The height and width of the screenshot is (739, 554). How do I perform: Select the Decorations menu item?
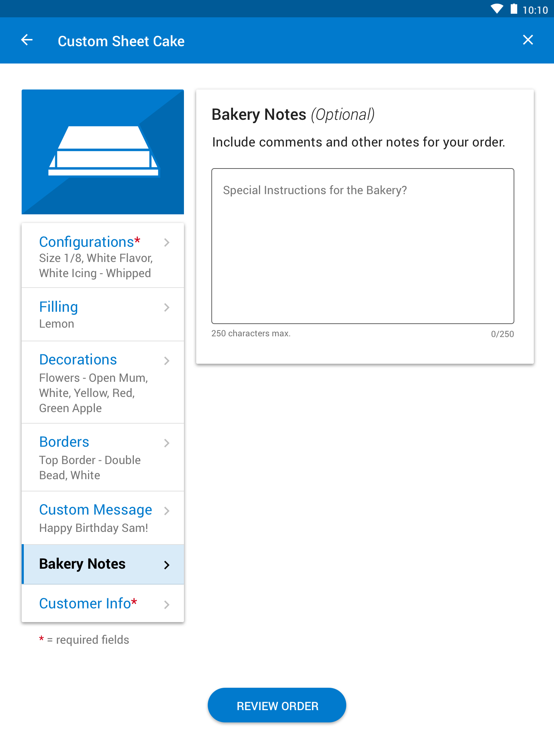click(103, 382)
